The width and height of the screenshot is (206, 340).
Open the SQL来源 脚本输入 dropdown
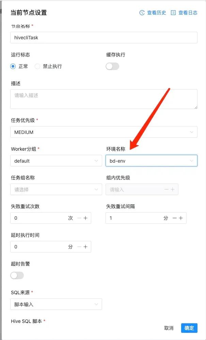tap(56, 304)
